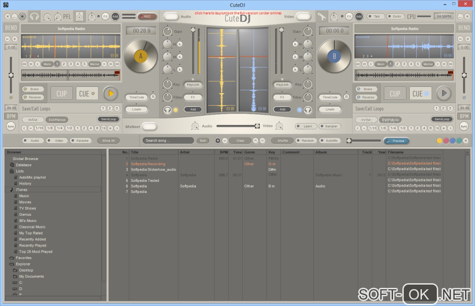Open the Favorites folder in browser

point(23,258)
